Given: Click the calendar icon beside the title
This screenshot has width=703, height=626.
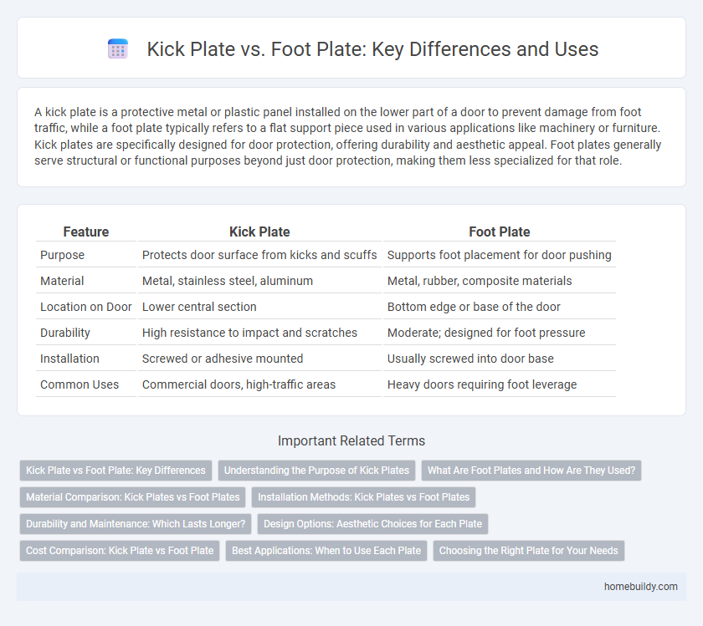Looking at the screenshot, I should tap(118, 49).
